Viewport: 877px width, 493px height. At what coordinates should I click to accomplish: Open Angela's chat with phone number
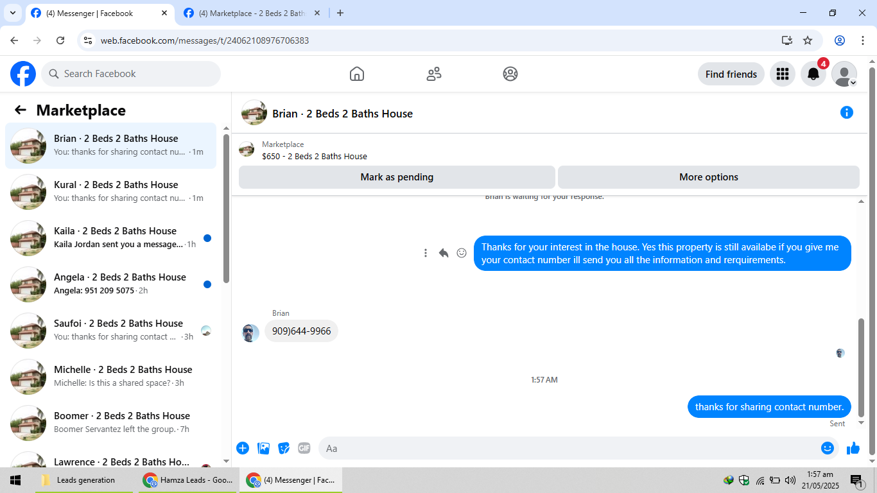[111, 284]
